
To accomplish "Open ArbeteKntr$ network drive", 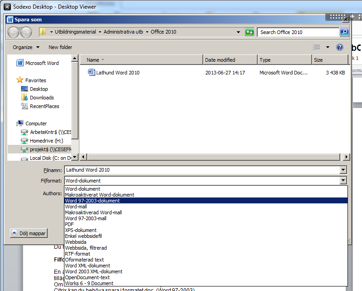I will coord(46,132).
